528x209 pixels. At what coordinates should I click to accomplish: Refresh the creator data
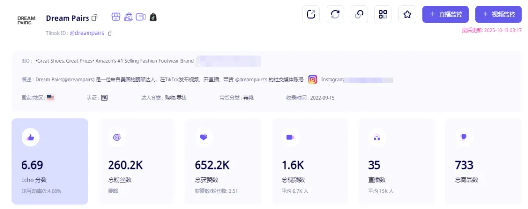coord(335,14)
